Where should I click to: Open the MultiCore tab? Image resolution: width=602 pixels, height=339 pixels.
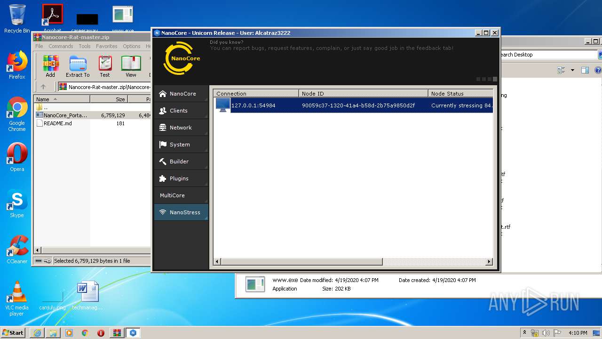coord(181,195)
